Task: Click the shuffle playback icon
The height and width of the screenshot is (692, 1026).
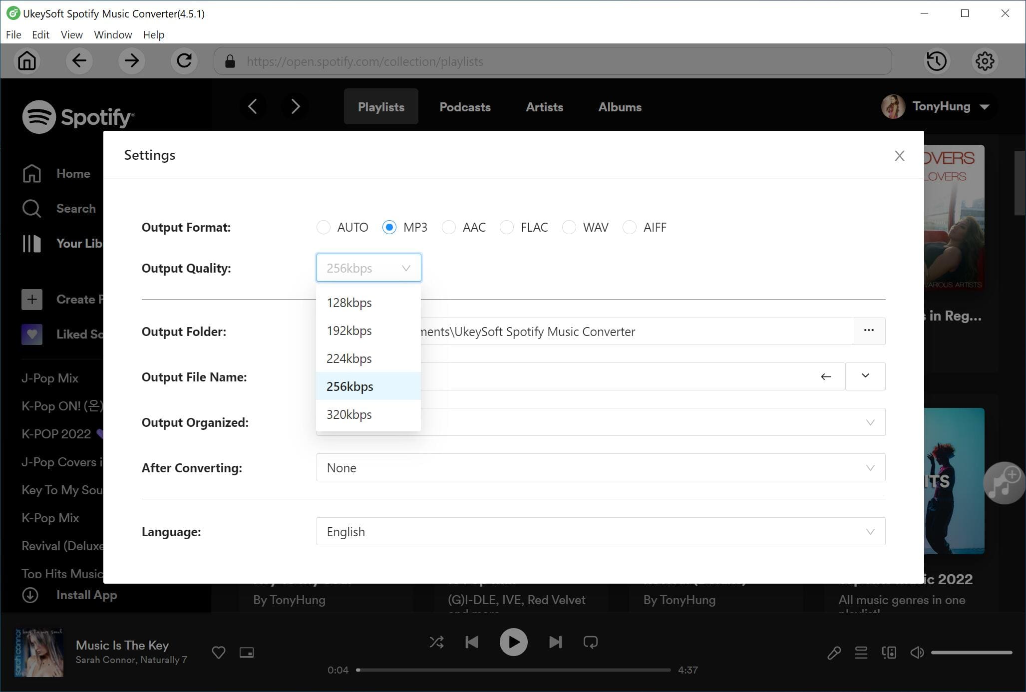Action: pyautogui.click(x=435, y=642)
